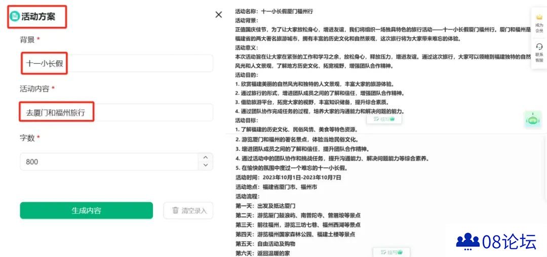547x257 pixels.
Task: Click the trash icon in 清空录入
Action: [175, 210]
